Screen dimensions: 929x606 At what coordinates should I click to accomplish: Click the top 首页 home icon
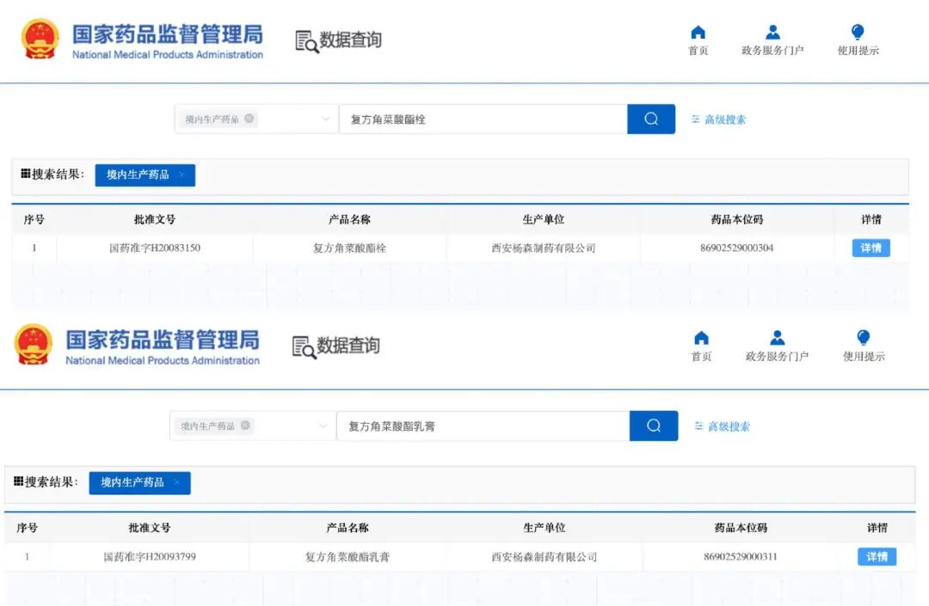point(698,33)
